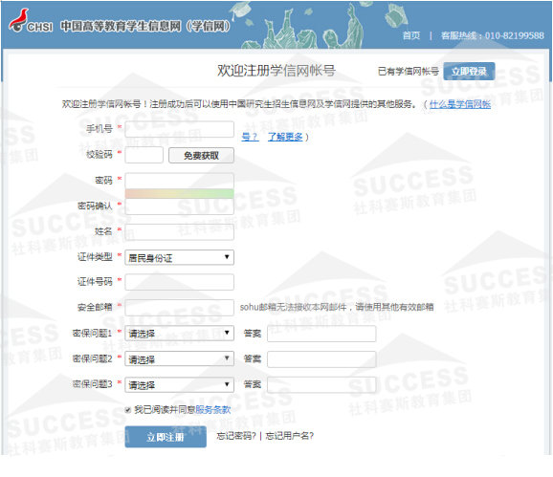Open the 密保问题1 dropdown
The height and width of the screenshot is (477, 553).
(179, 334)
